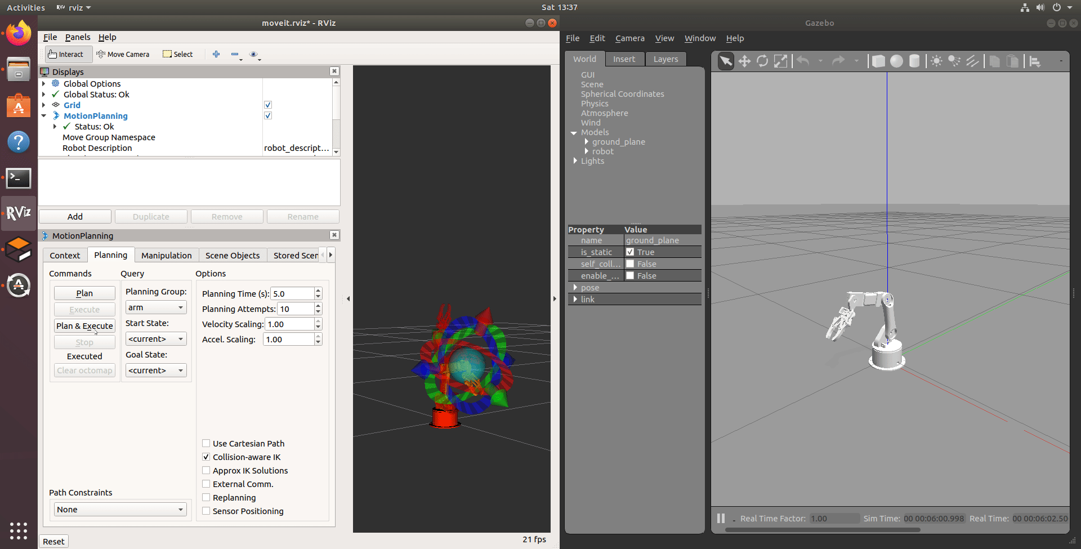Viewport: 1081px width, 549px height.
Task: Expand the Lights node in Gazebo
Action: (x=575, y=160)
